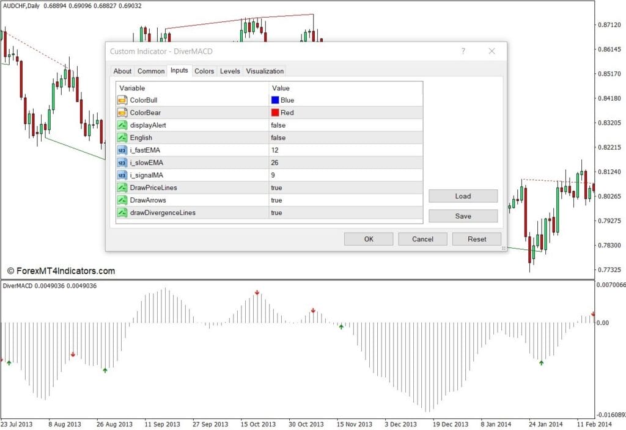626x430 pixels.
Task: Toggle the drawDivergenceLines true value
Action: (276, 213)
